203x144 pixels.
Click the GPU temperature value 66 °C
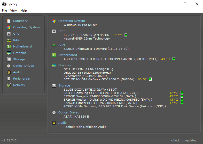tap(142, 79)
